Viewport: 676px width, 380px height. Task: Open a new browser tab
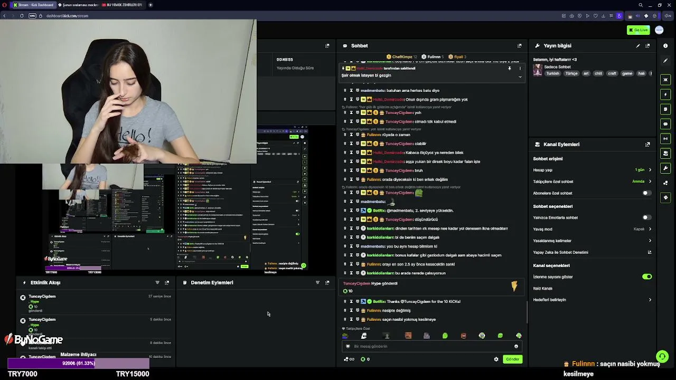[x=151, y=5]
